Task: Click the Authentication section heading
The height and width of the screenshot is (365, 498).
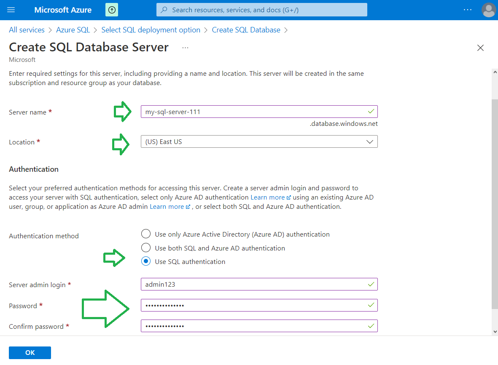Action: pos(34,169)
